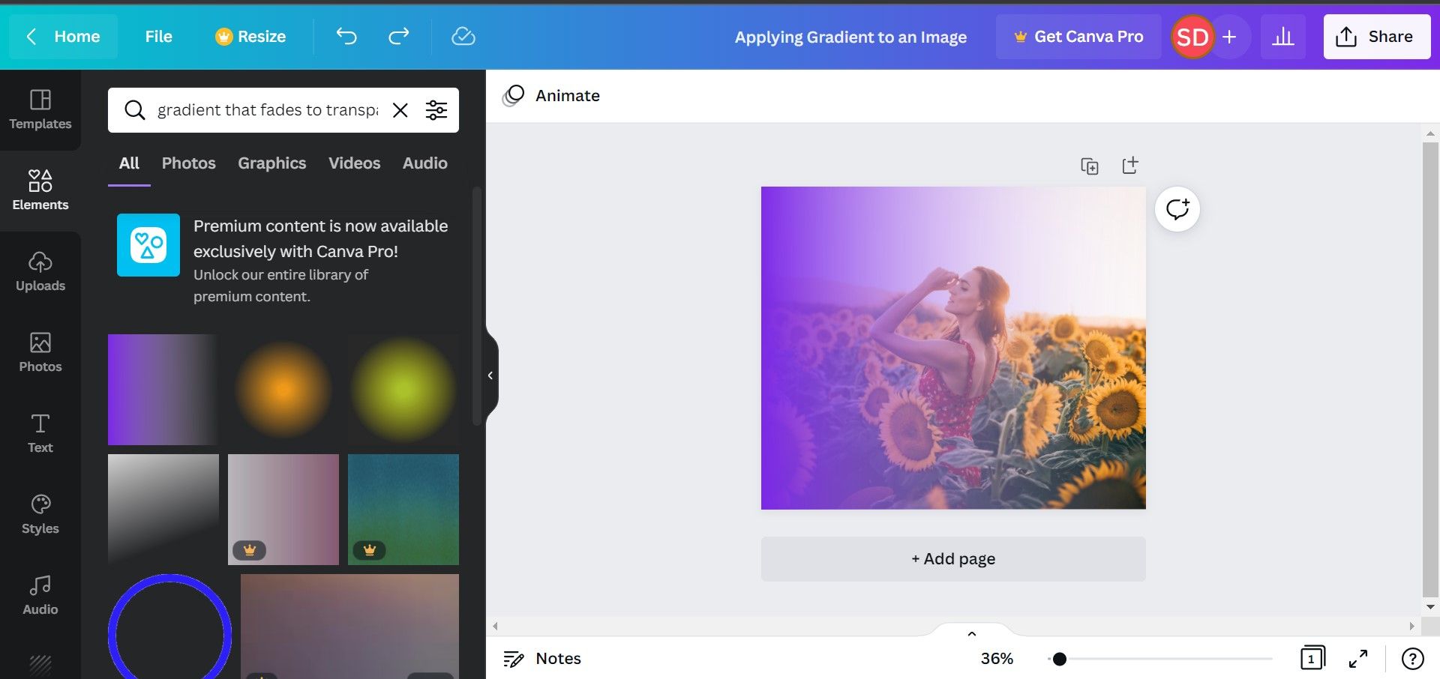Open the Notes panel
The width and height of the screenshot is (1440, 679).
tap(542, 659)
